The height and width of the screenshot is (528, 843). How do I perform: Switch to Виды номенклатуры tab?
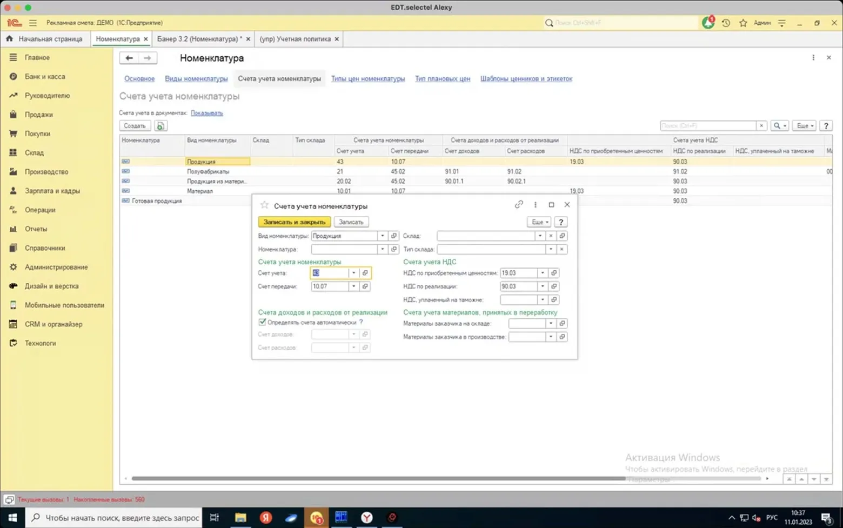196,79
